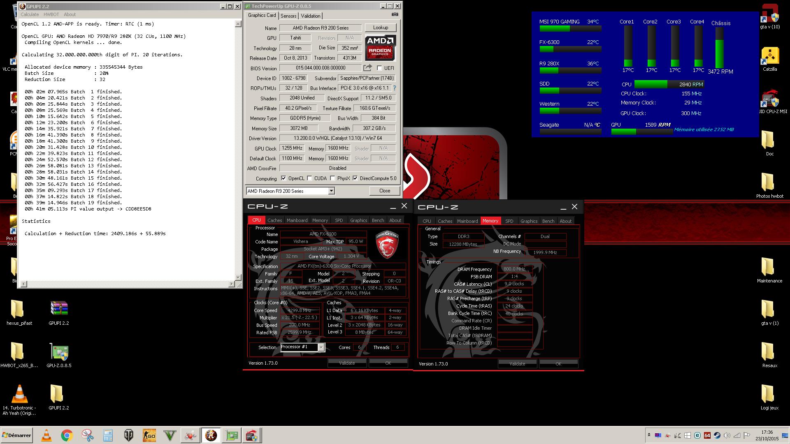This screenshot has width=790, height=444.
Task: Click the GPU-Z screenshot camera icon
Action: (x=395, y=15)
